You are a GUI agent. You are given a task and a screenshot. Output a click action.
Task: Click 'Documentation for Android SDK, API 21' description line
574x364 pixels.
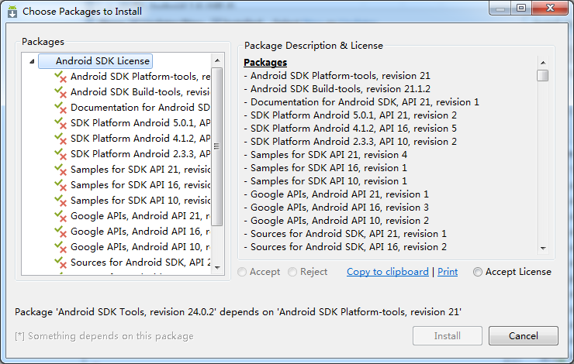coord(361,102)
